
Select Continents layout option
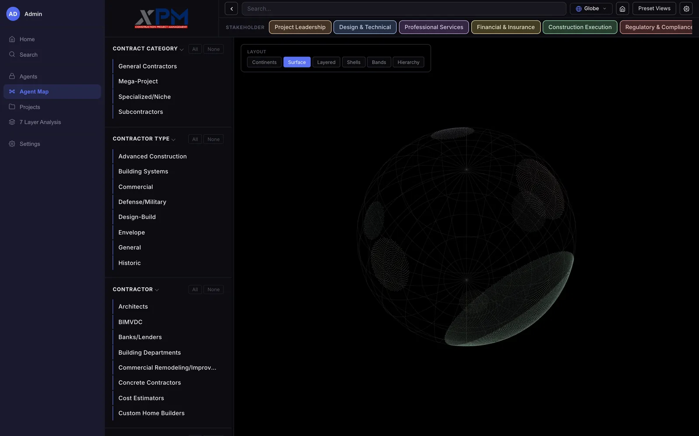[x=264, y=62]
